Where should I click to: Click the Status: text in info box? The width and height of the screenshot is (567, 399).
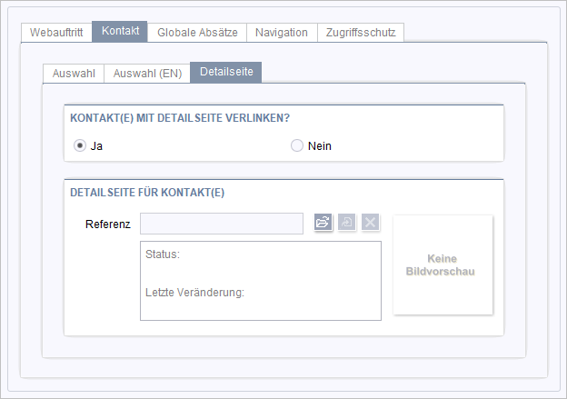coord(163,254)
